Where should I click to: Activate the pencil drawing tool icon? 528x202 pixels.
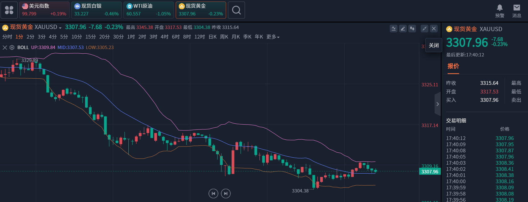403,29
